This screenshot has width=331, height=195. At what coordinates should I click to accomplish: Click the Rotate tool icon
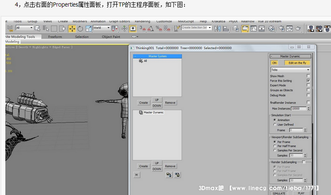click(x=80, y=29)
